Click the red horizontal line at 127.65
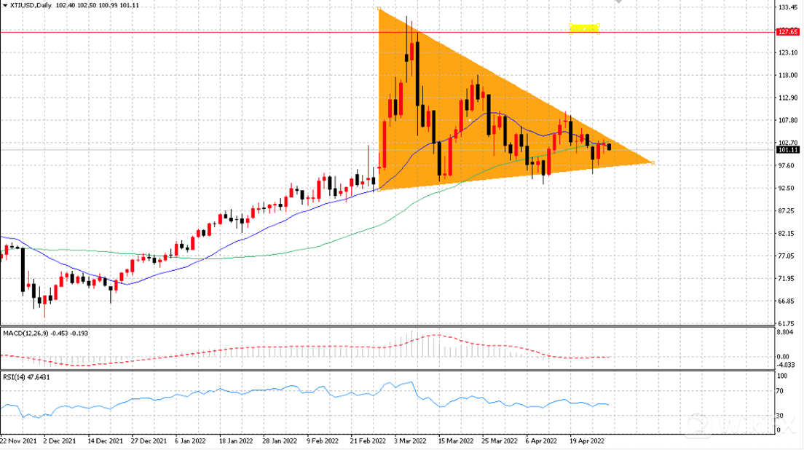 (x=205, y=32)
